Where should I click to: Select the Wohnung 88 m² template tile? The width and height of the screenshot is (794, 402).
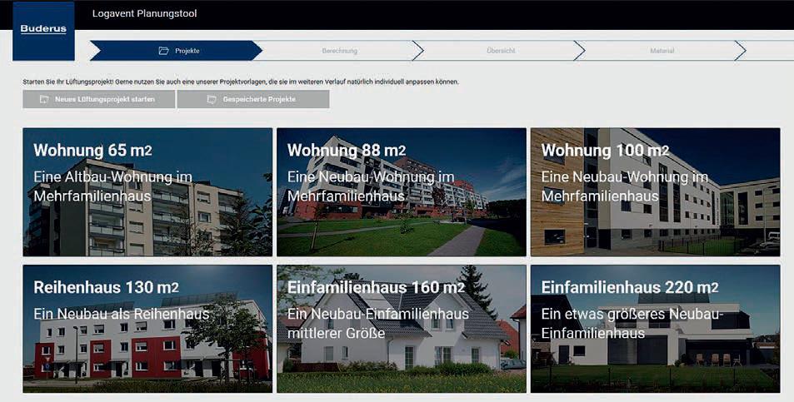(401, 192)
